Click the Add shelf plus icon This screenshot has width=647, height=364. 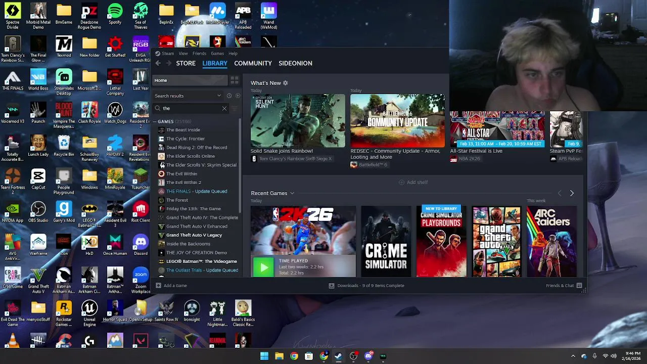401,182
